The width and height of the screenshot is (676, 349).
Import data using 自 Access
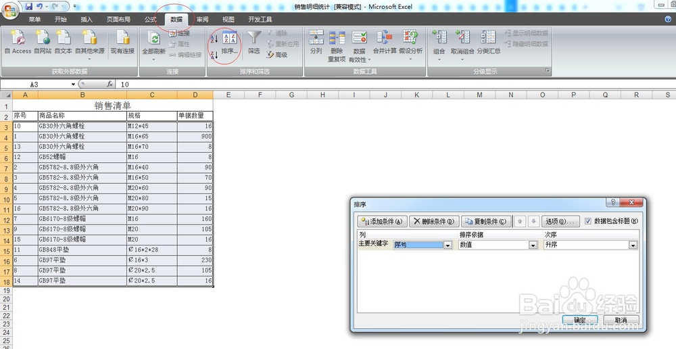click(18, 43)
